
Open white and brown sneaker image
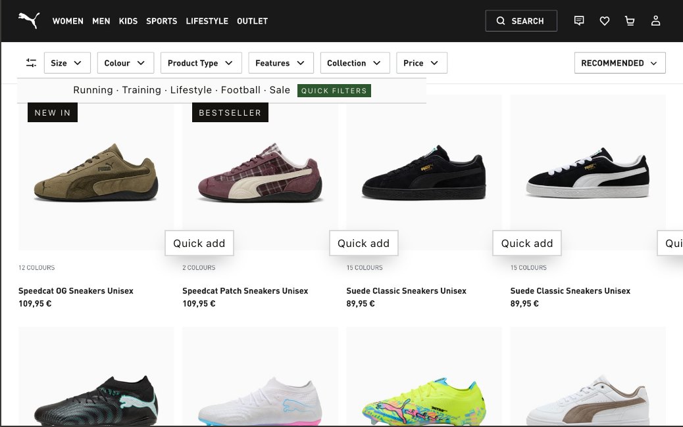point(588,376)
